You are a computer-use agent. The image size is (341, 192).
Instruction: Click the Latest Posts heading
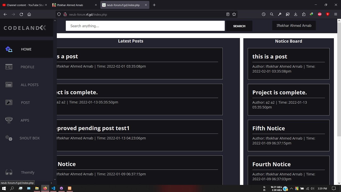131,41
